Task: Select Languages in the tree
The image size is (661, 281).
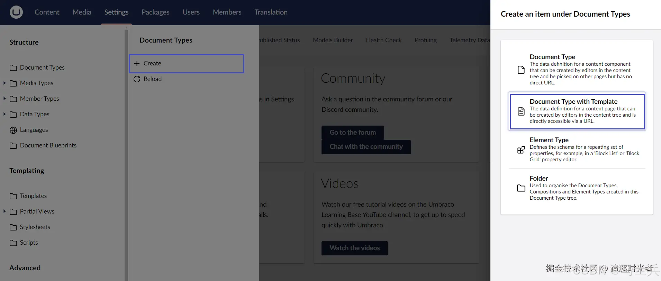Action: tap(34, 130)
